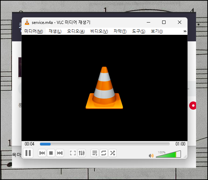Open extended settings and effects

[82, 153]
